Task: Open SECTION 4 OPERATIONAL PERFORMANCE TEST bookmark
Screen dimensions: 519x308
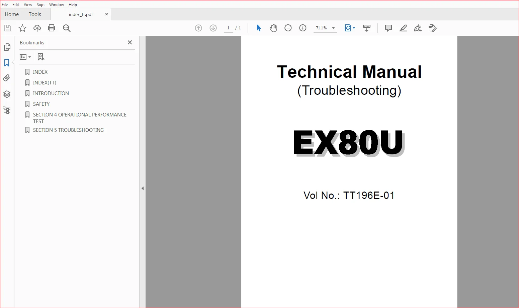Action: [x=80, y=118]
